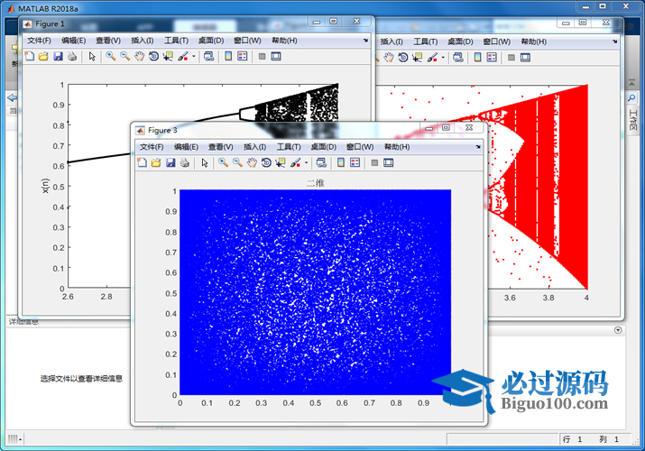Image resolution: width=645 pixels, height=451 pixels.
Task: Select the Pan hand tool in Figure 3
Action: [253, 162]
